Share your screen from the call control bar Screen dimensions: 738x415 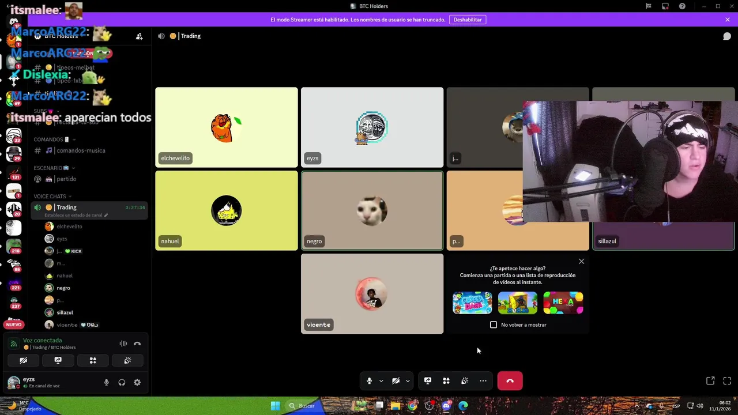(x=428, y=381)
